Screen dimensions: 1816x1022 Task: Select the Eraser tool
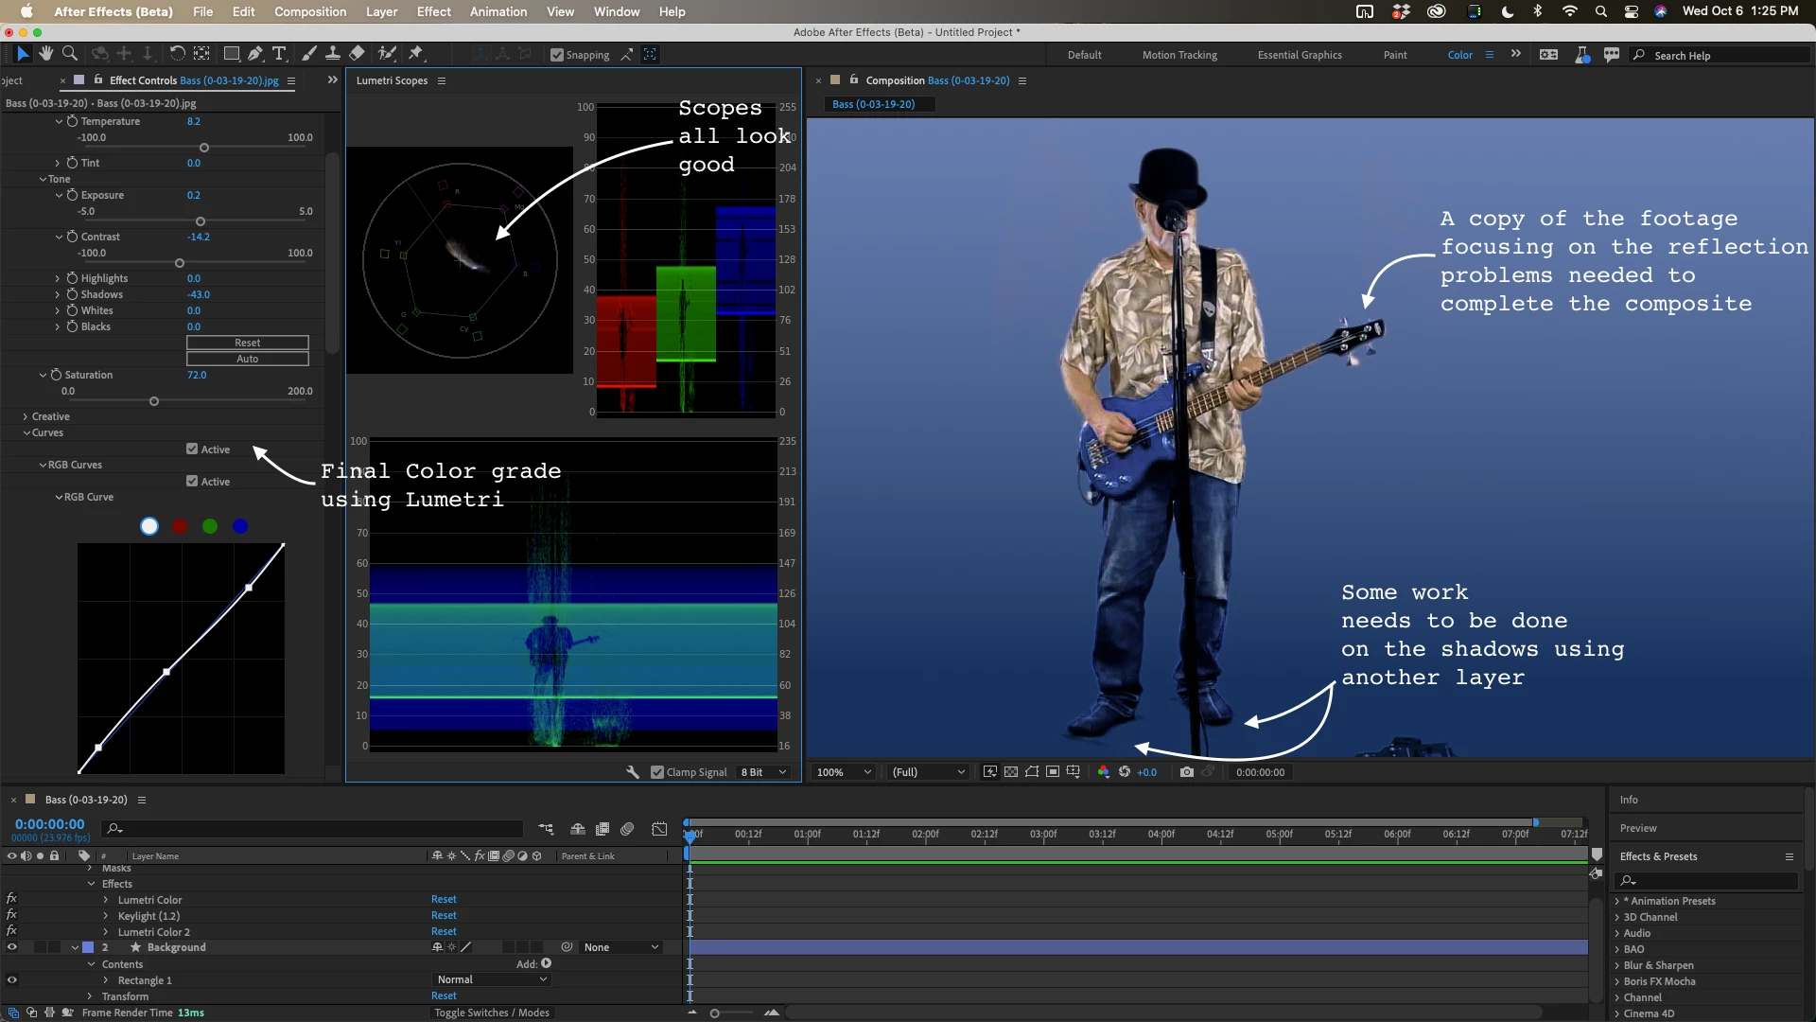[x=357, y=54]
